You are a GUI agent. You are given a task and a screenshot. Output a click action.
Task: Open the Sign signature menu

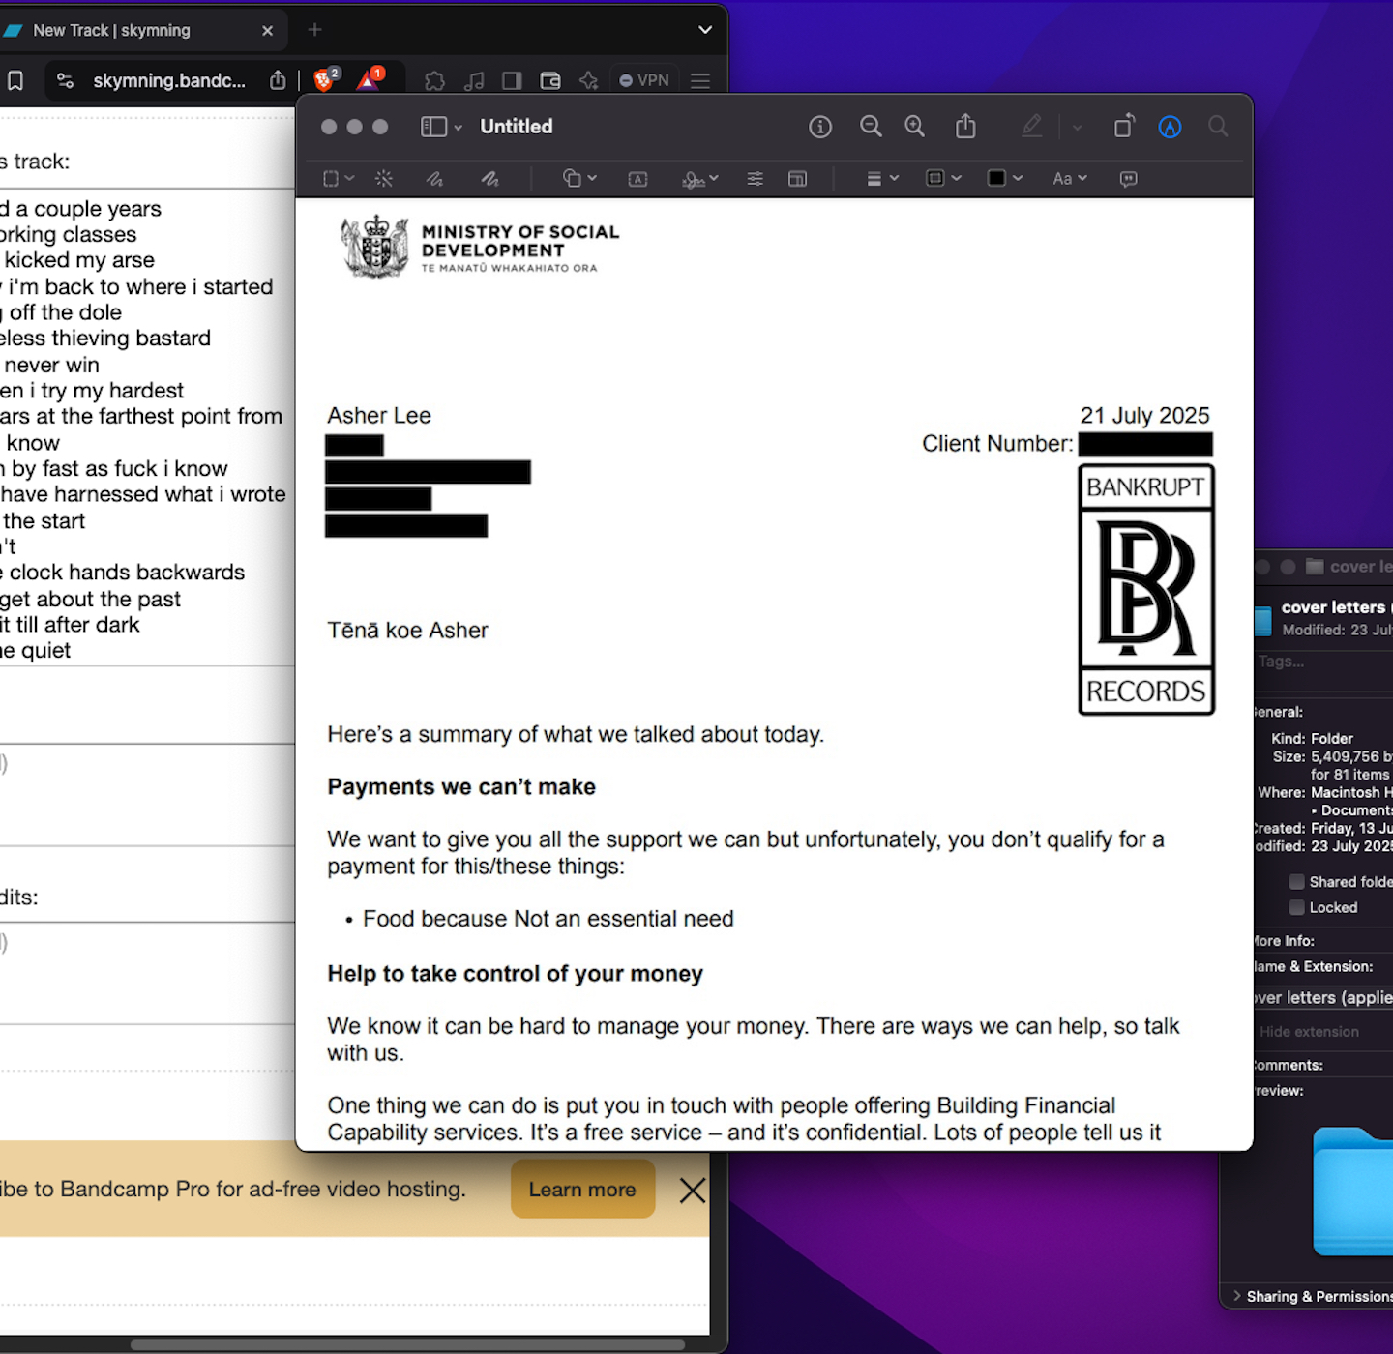tap(700, 179)
